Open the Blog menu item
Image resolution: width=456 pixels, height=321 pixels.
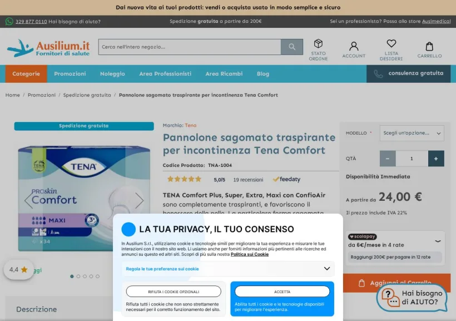[x=263, y=74]
